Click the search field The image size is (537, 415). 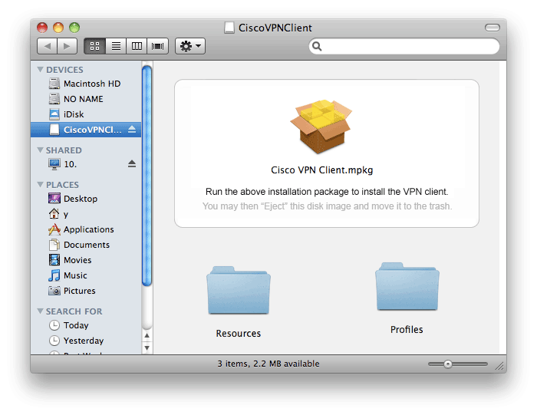pyautogui.click(x=404, y=46)
